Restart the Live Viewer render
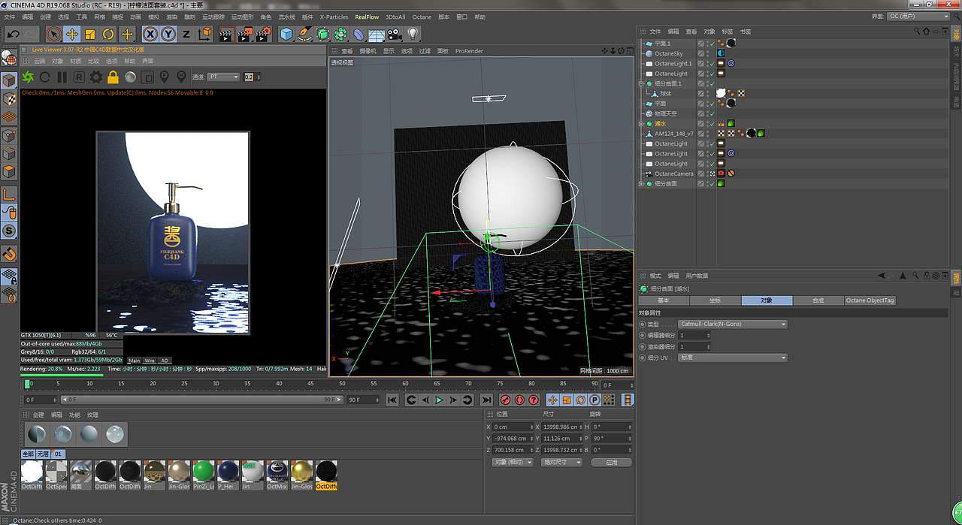This screenshot has height=525, width=962. [45, 77]
